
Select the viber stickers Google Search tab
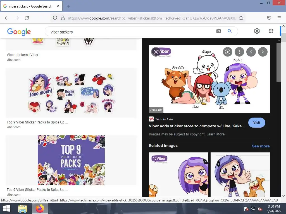[x=31, y=6]
